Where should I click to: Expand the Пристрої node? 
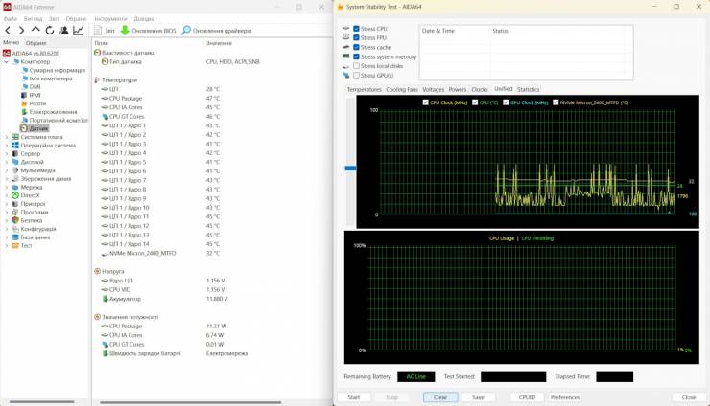pyautogui.click(x=7, y=204)
